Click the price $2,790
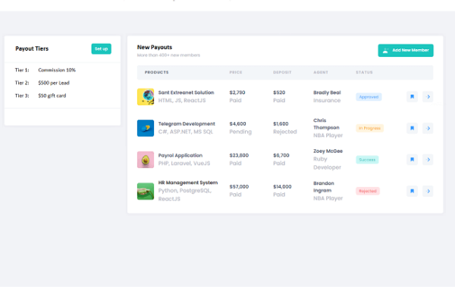 click(237, 92)
